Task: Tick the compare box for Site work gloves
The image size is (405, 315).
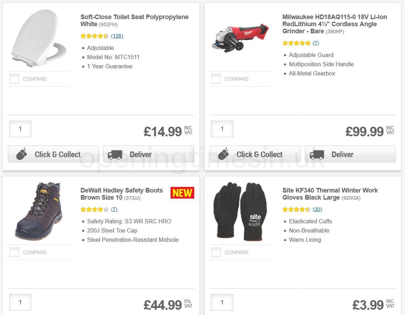Action: (x=216, y=252)
